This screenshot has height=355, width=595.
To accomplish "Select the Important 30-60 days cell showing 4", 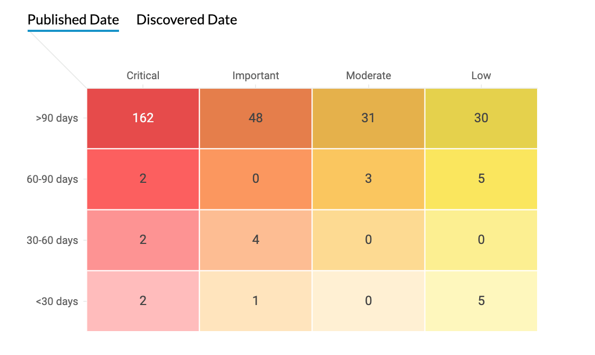I will click(x=256, y=240).
